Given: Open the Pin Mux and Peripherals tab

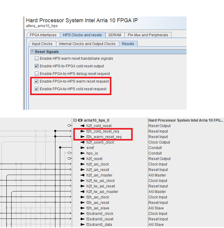Looking at the screenshot, I should click(148, 35).
